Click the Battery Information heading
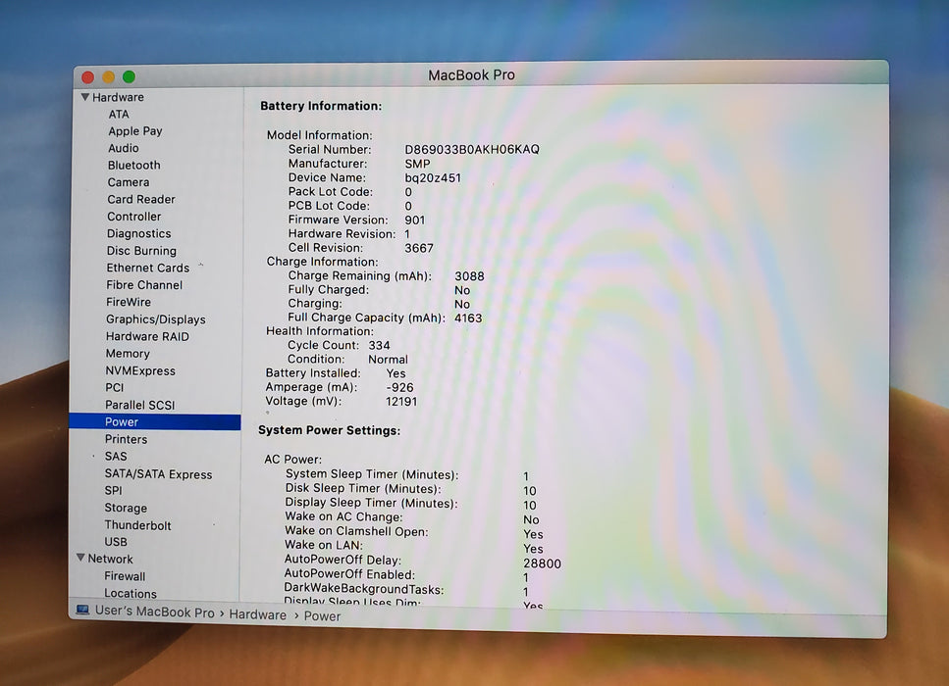This screenshot has height=686, width=949. pos(321,106)
